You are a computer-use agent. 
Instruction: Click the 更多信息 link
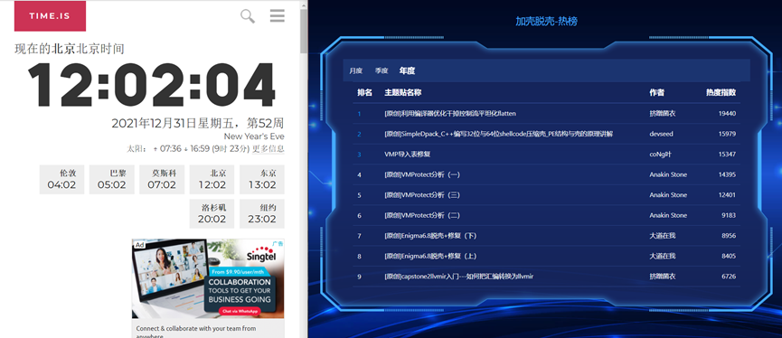point(269,148)
